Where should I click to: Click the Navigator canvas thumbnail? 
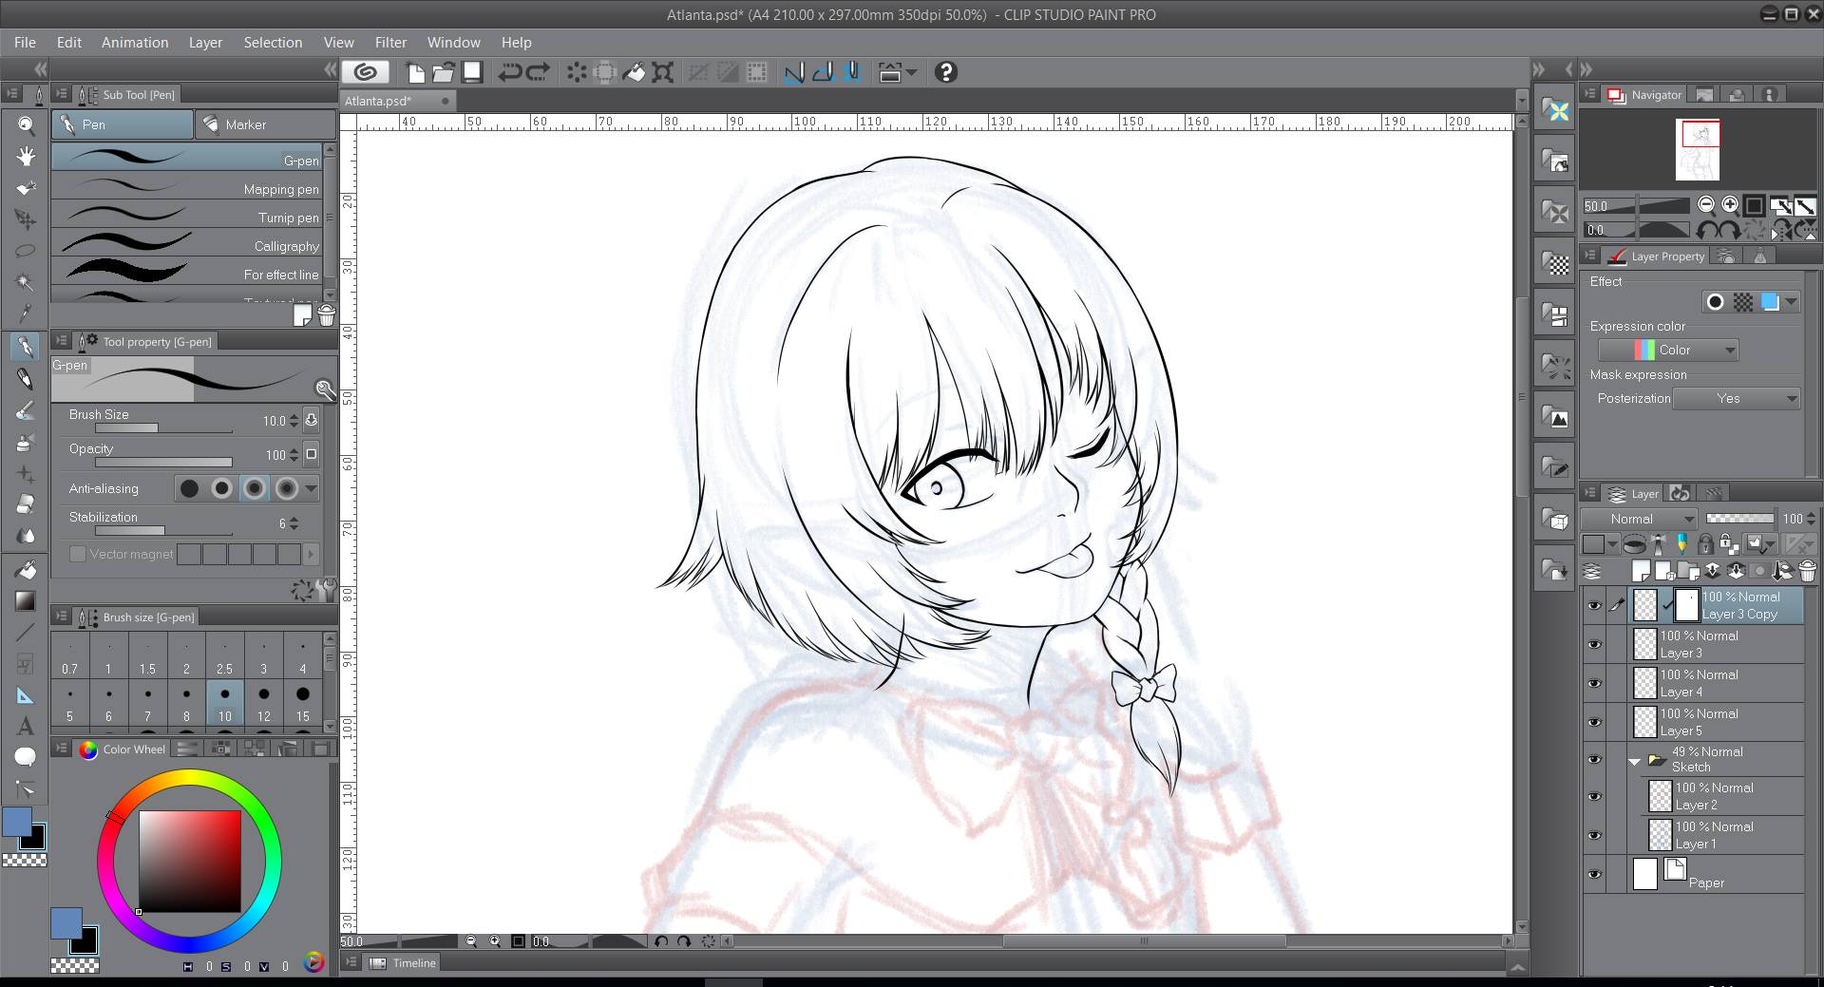(1700, 150)
